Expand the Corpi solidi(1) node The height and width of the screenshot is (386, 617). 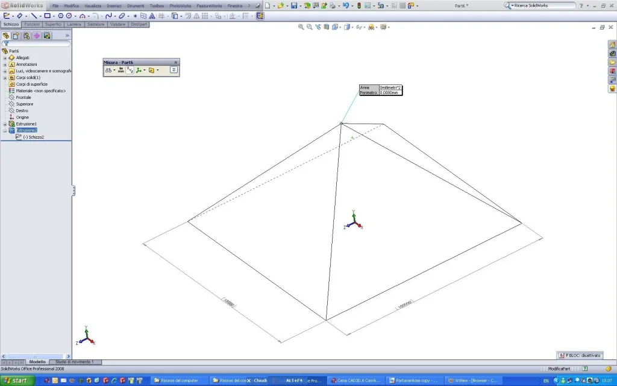point(5,78)
